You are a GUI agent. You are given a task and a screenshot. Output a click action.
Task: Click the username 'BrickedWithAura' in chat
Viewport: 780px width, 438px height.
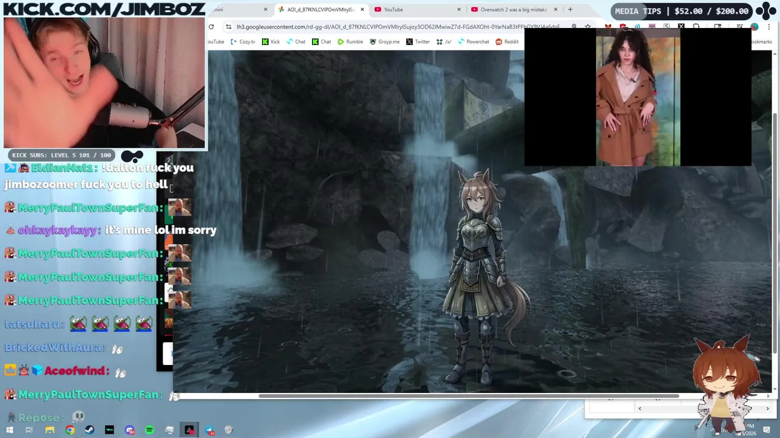click(55, 348)
